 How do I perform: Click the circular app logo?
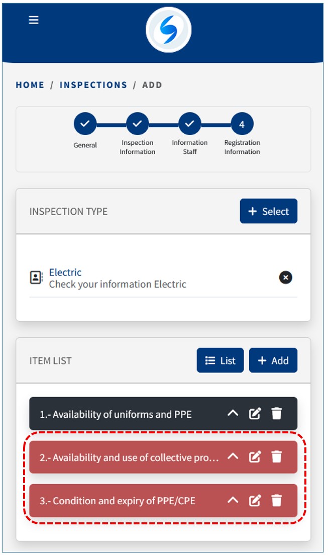pyautogui.click(x=168, y=30)
